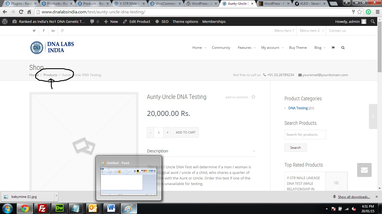Image resolution: width=382 pixels, height=214 pixels.
Task: Reload the page with the refresh icon
Action: coord(21,12)
